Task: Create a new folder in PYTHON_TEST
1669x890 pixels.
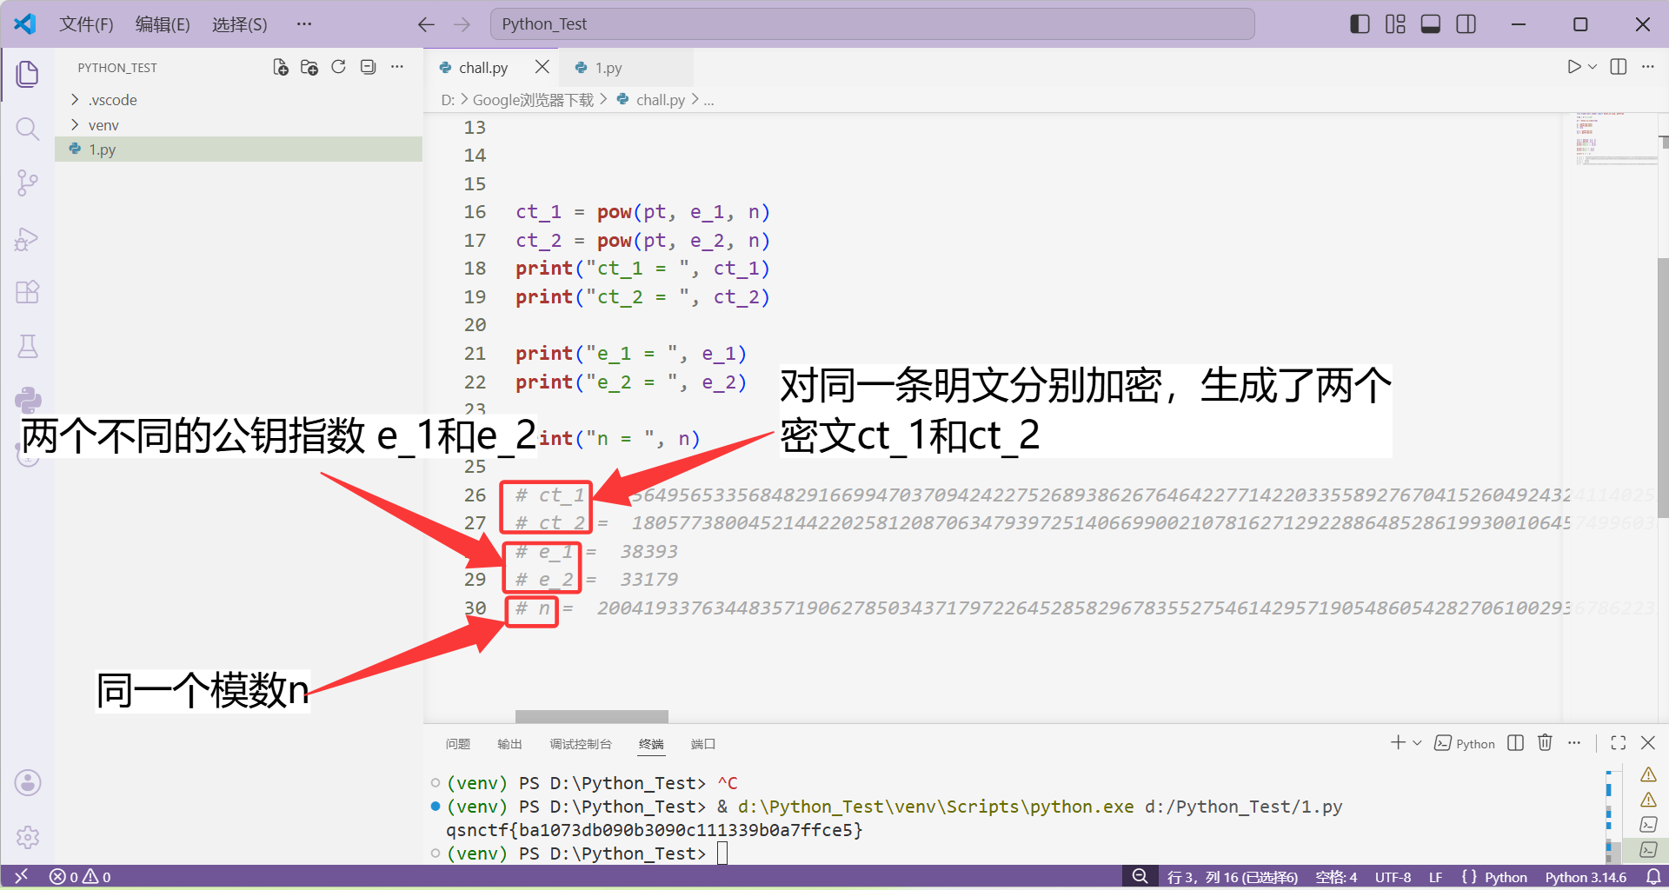Action: (309, 67)
